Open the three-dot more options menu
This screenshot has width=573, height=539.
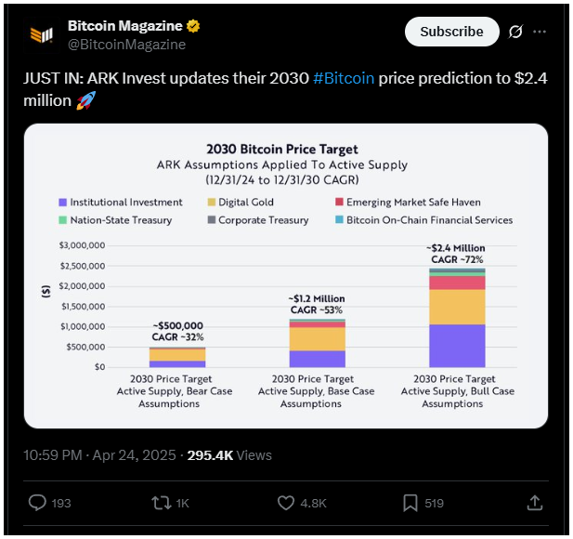point(540,32)
